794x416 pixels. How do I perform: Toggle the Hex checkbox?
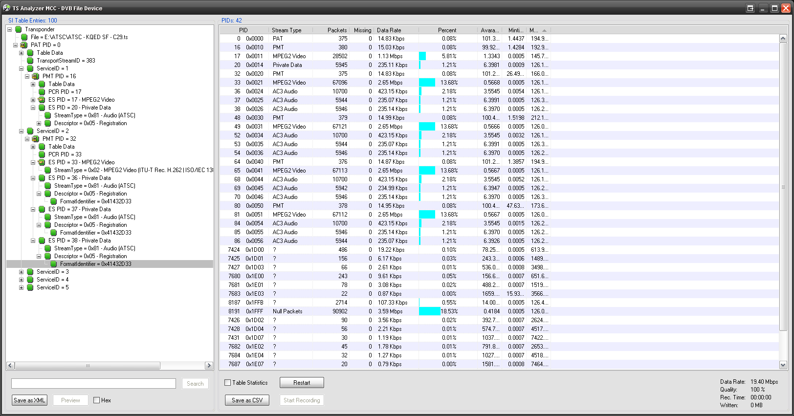click(x=97, y=400)
